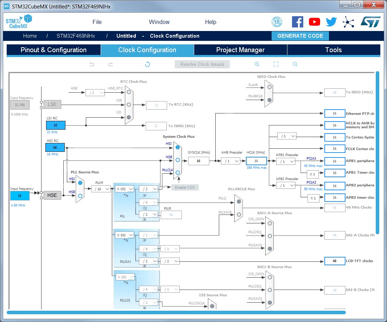Screen dimensions: 387x322
Task: Open the PLLSAI /R divider dropdown
Action: click(148, 261)
